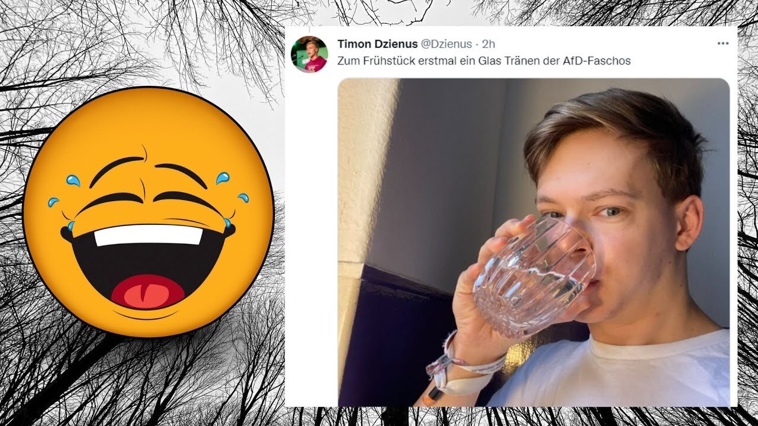This screenshot has width=758, height=426.
Task: Open the tweet's three-dot more menu
Action: (x=722, y=44)
